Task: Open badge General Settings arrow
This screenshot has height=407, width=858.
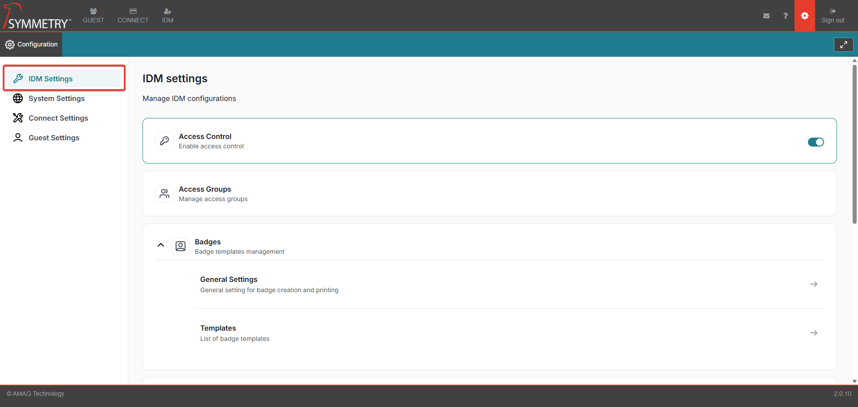Action: coord(813,284)
